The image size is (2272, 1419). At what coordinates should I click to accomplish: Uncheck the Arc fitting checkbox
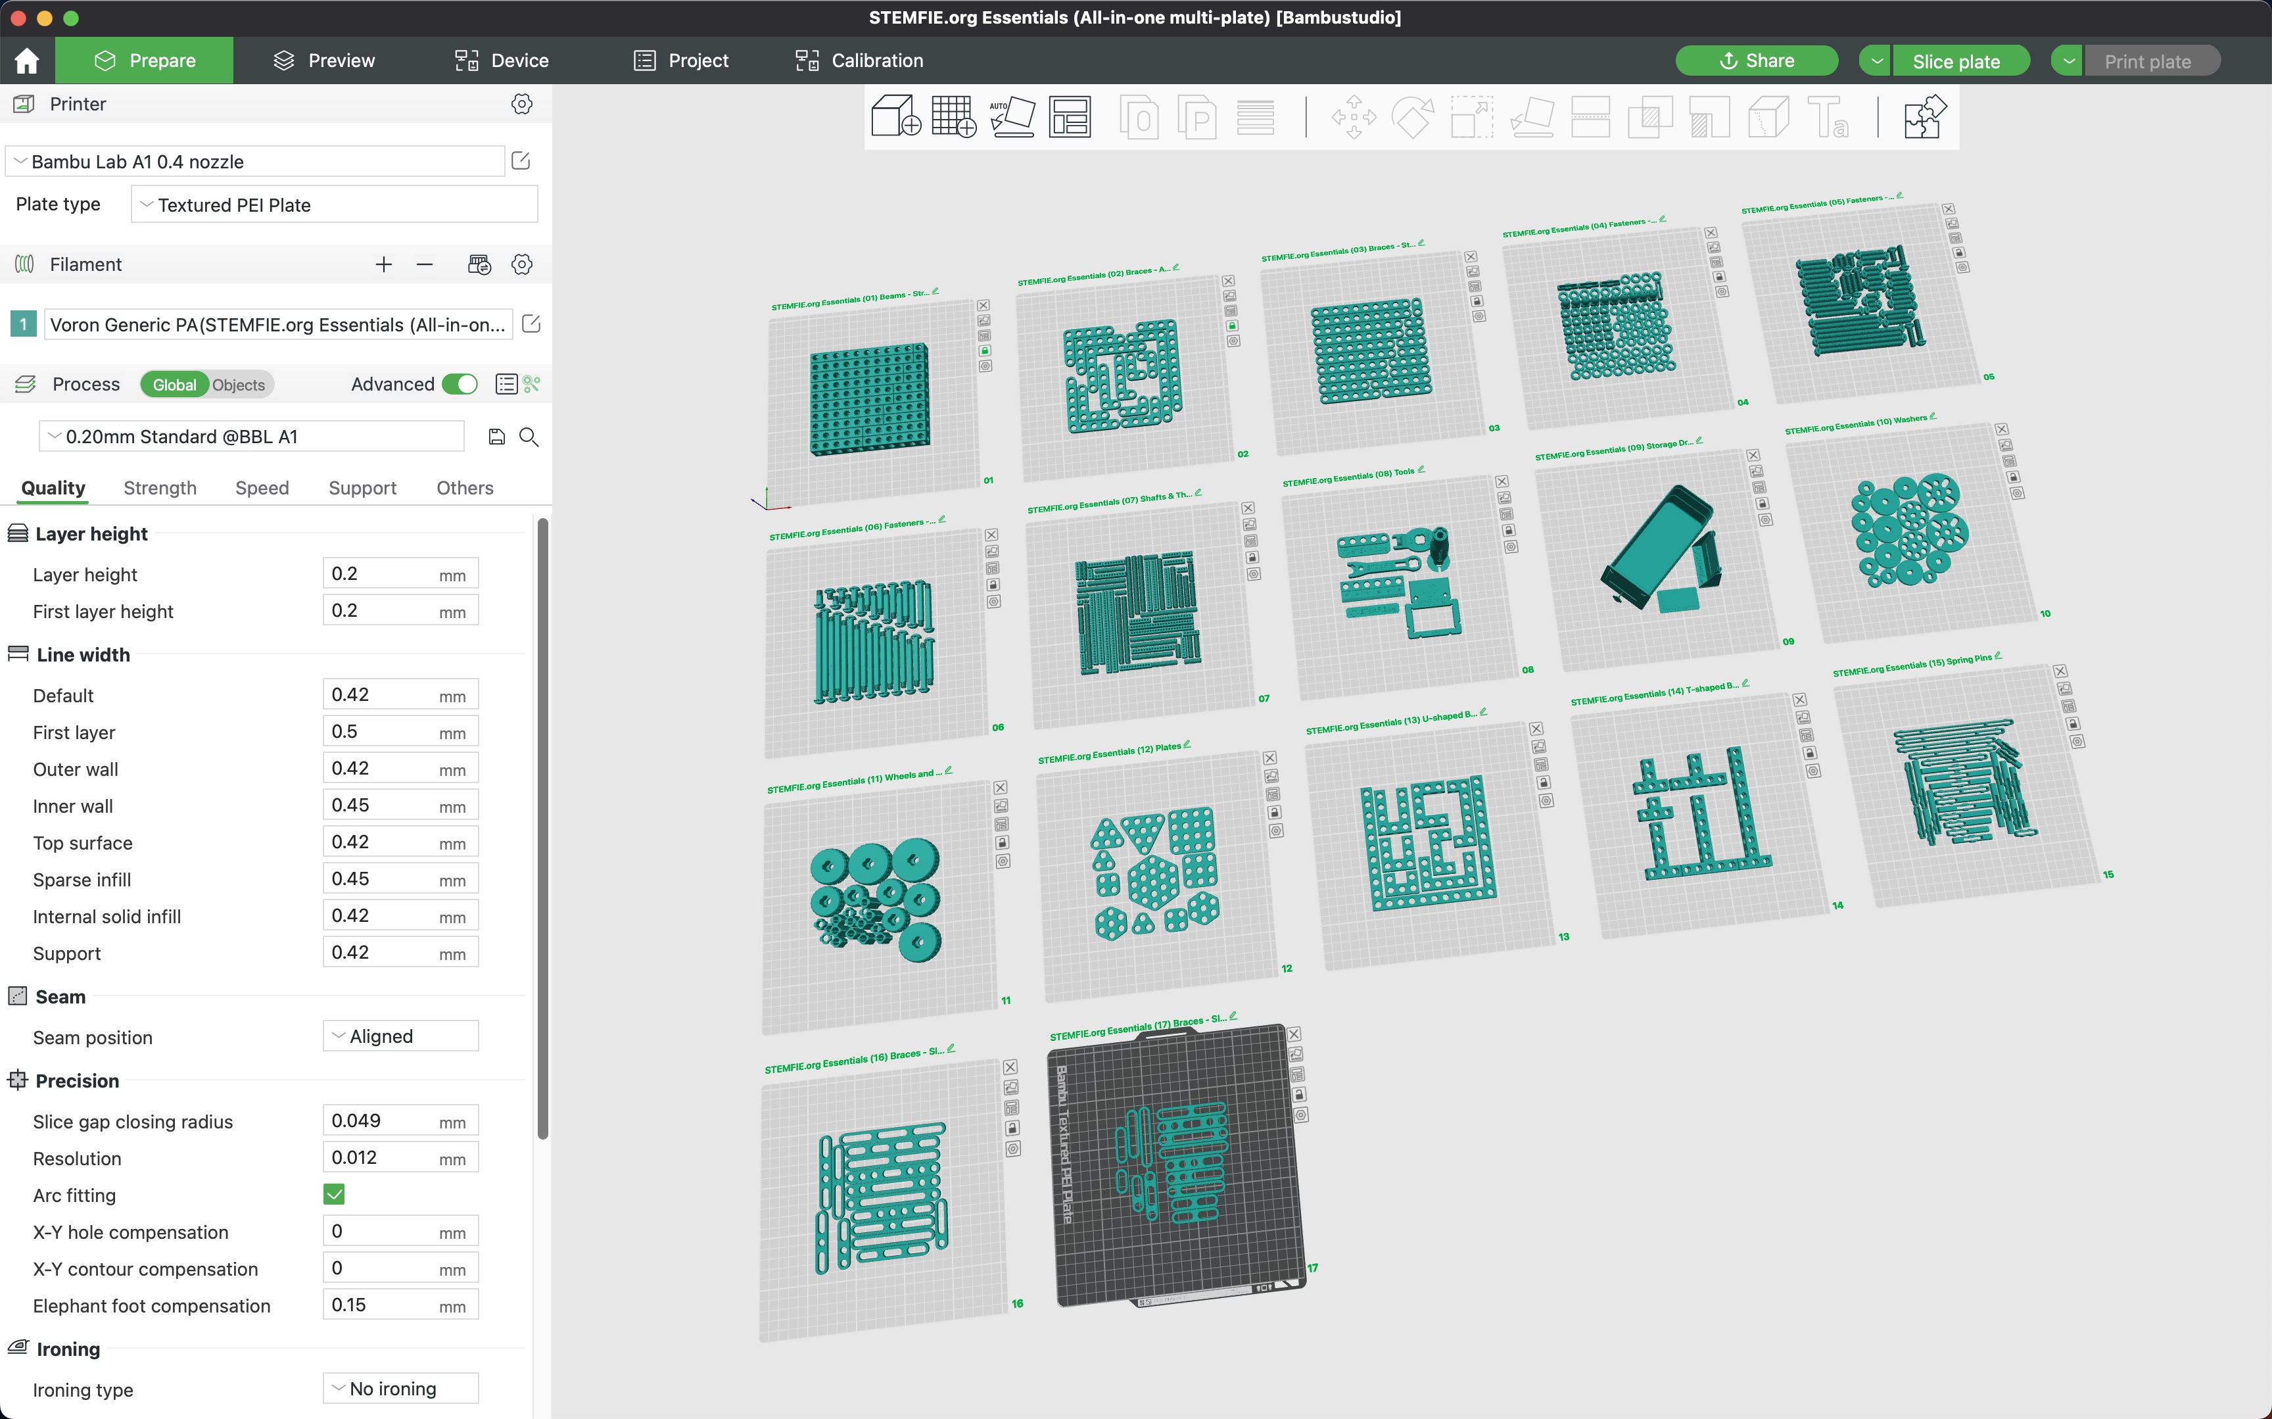tap(334, 1193)
